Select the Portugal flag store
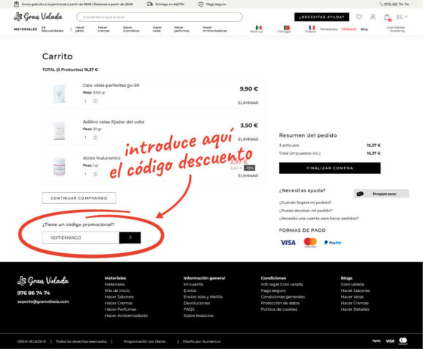The image size is (423, 349). (286, 28)
